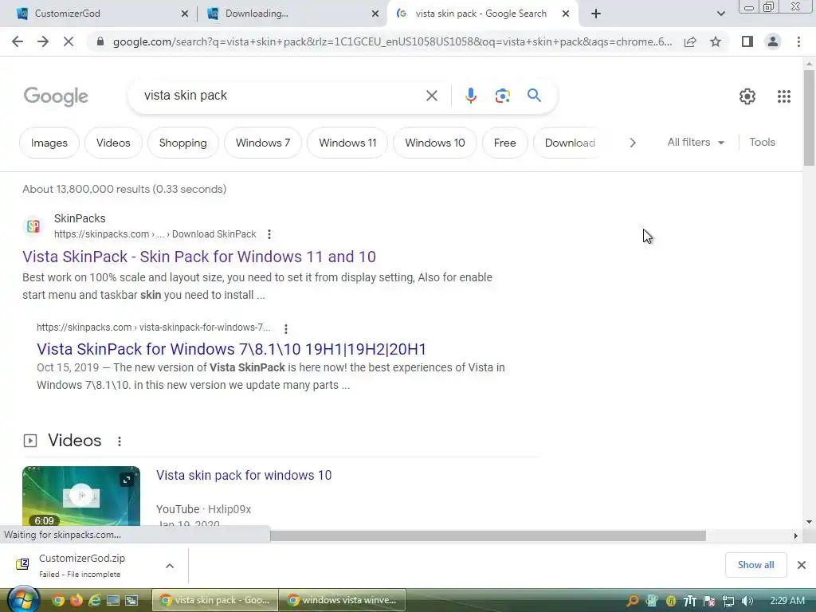Search by voice with microphone icon
Viewport: 816px width, 612px height.
[470, 96]
